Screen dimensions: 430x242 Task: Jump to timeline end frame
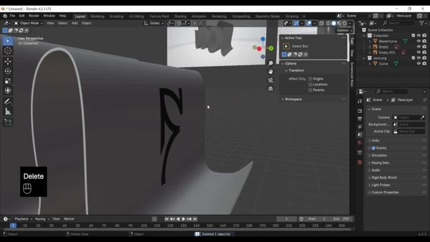pos(195,219)
